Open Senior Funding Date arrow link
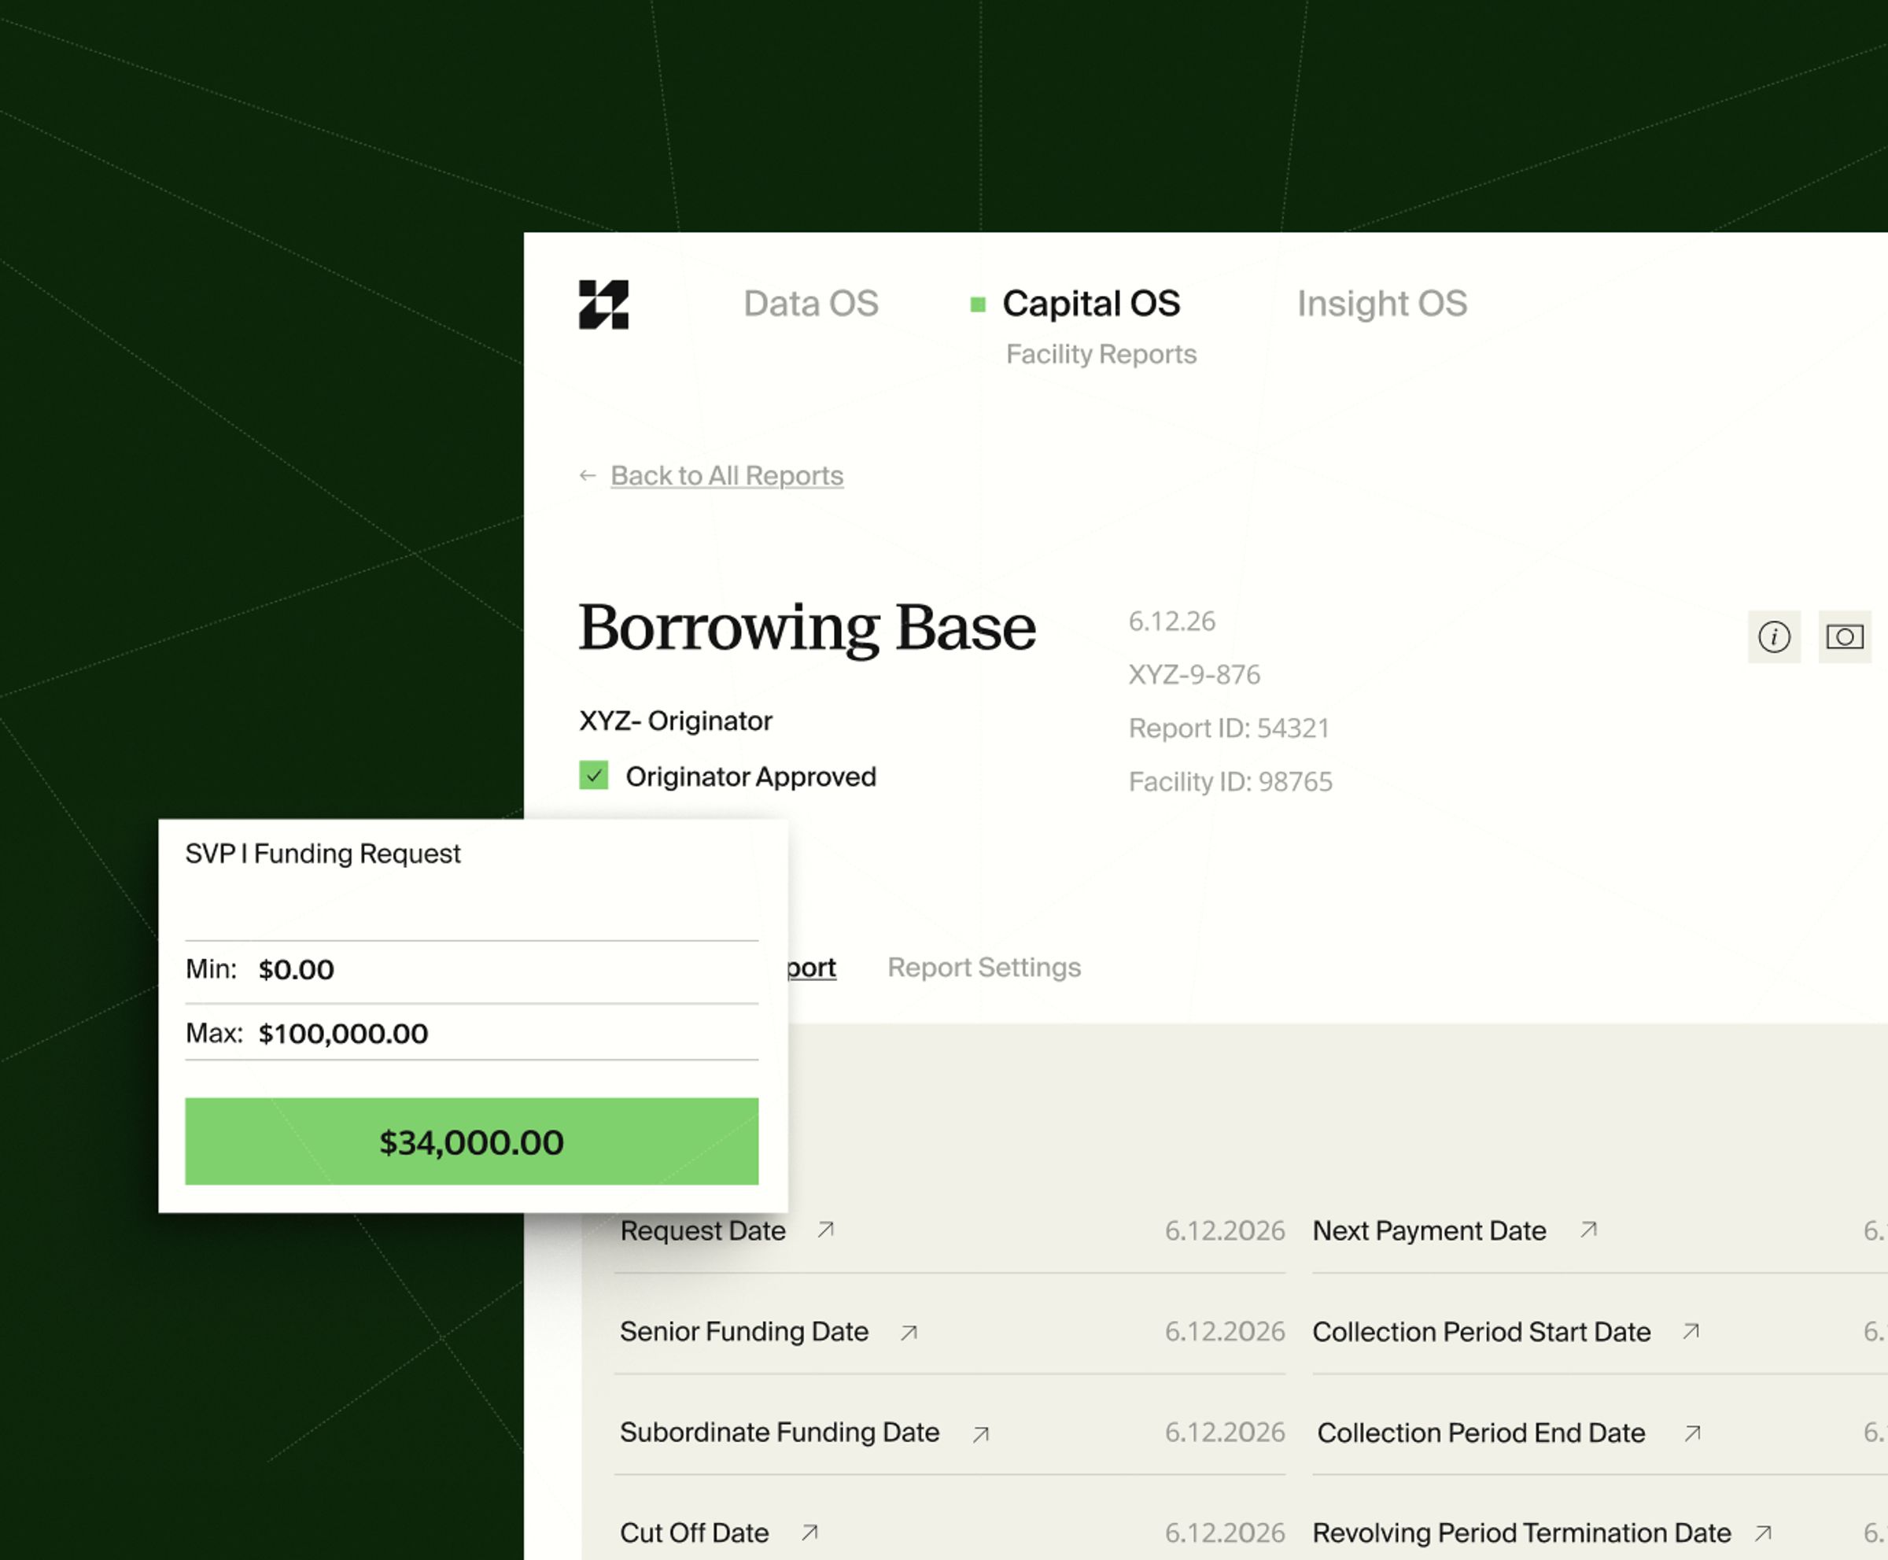The height and width of the screenshot is (1560, 1888). [x=909, y=1332]
